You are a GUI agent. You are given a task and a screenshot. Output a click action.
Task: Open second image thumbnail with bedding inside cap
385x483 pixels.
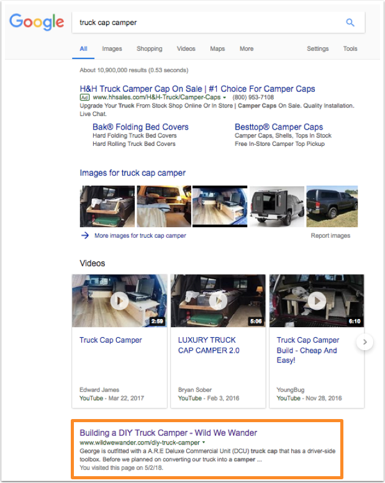pyautogui.click(x=164, y=206)
